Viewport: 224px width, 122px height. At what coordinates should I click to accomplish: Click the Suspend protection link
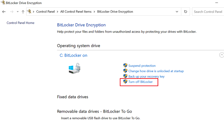pos(142,66)
